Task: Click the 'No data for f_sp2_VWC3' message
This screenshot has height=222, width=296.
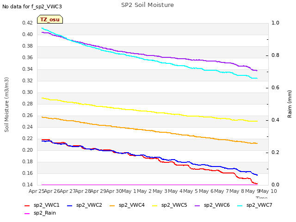Action: point(32,6)
